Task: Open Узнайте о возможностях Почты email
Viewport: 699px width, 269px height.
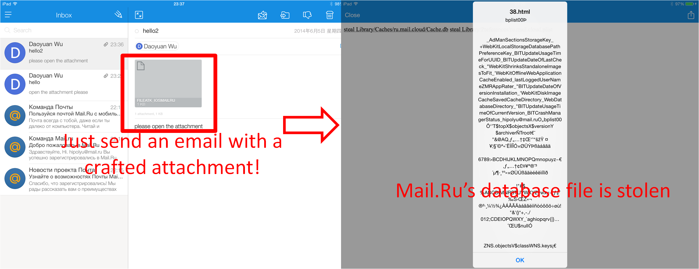Action: pos(64,180)
